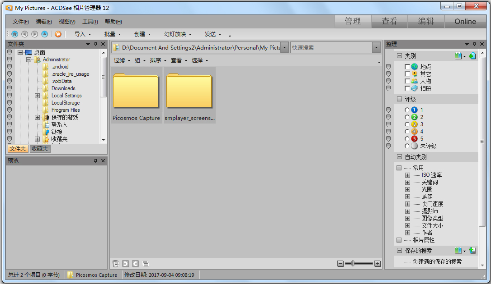This screenshot has height=284, width=491.
Task: Close the 文件夹 panel
Action: click(x=103, y=44)
